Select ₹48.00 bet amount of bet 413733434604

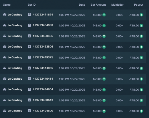(x=97, y=90)
